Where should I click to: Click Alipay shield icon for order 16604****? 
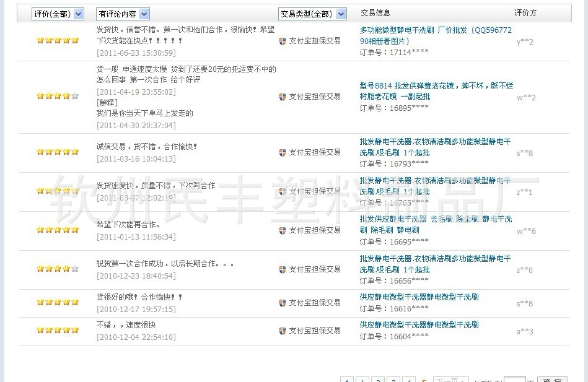click(283, 331)
